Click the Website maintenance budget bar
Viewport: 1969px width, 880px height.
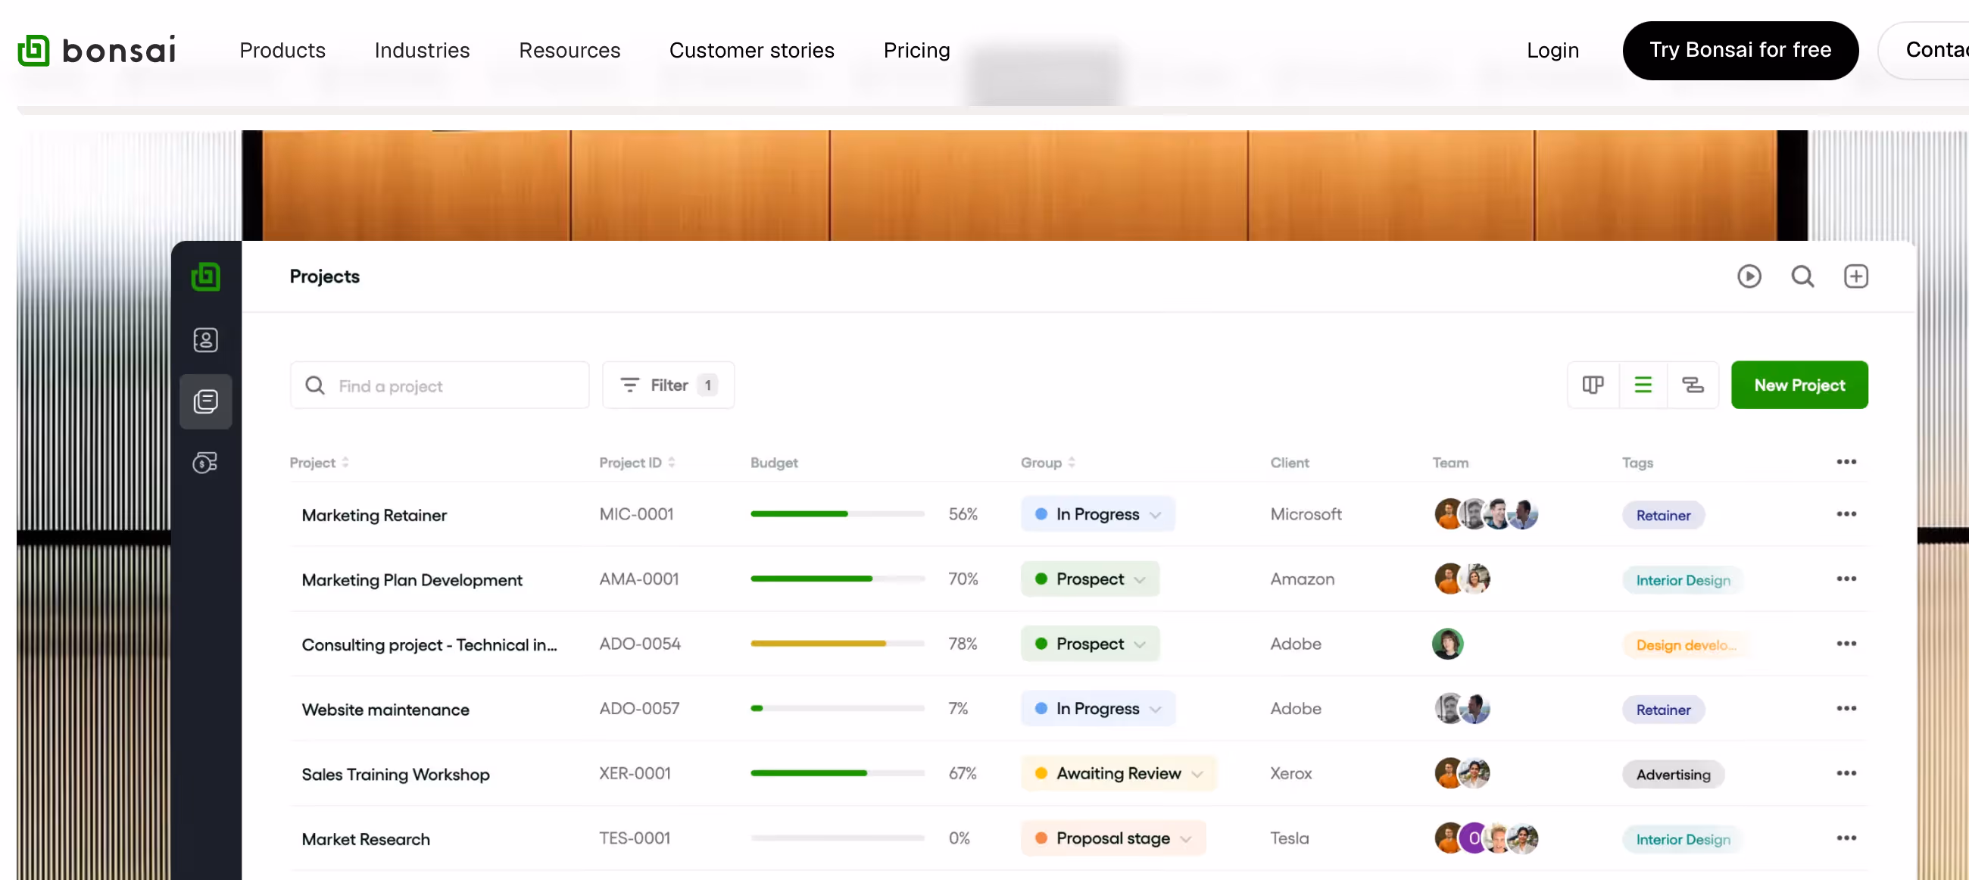click(x=837, y=709)
